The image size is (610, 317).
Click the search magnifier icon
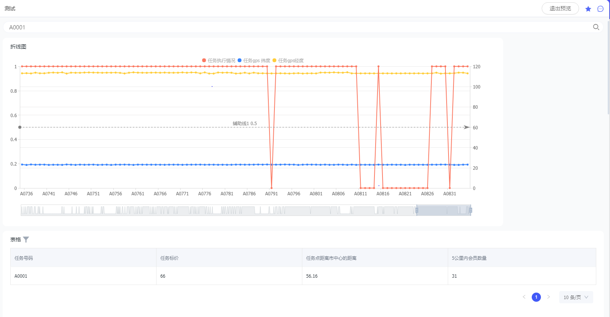(x=596, y=27)
